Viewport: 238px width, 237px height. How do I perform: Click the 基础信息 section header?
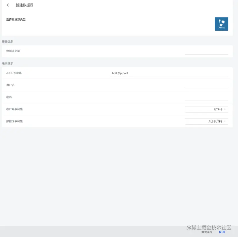[x=7, y=41]
